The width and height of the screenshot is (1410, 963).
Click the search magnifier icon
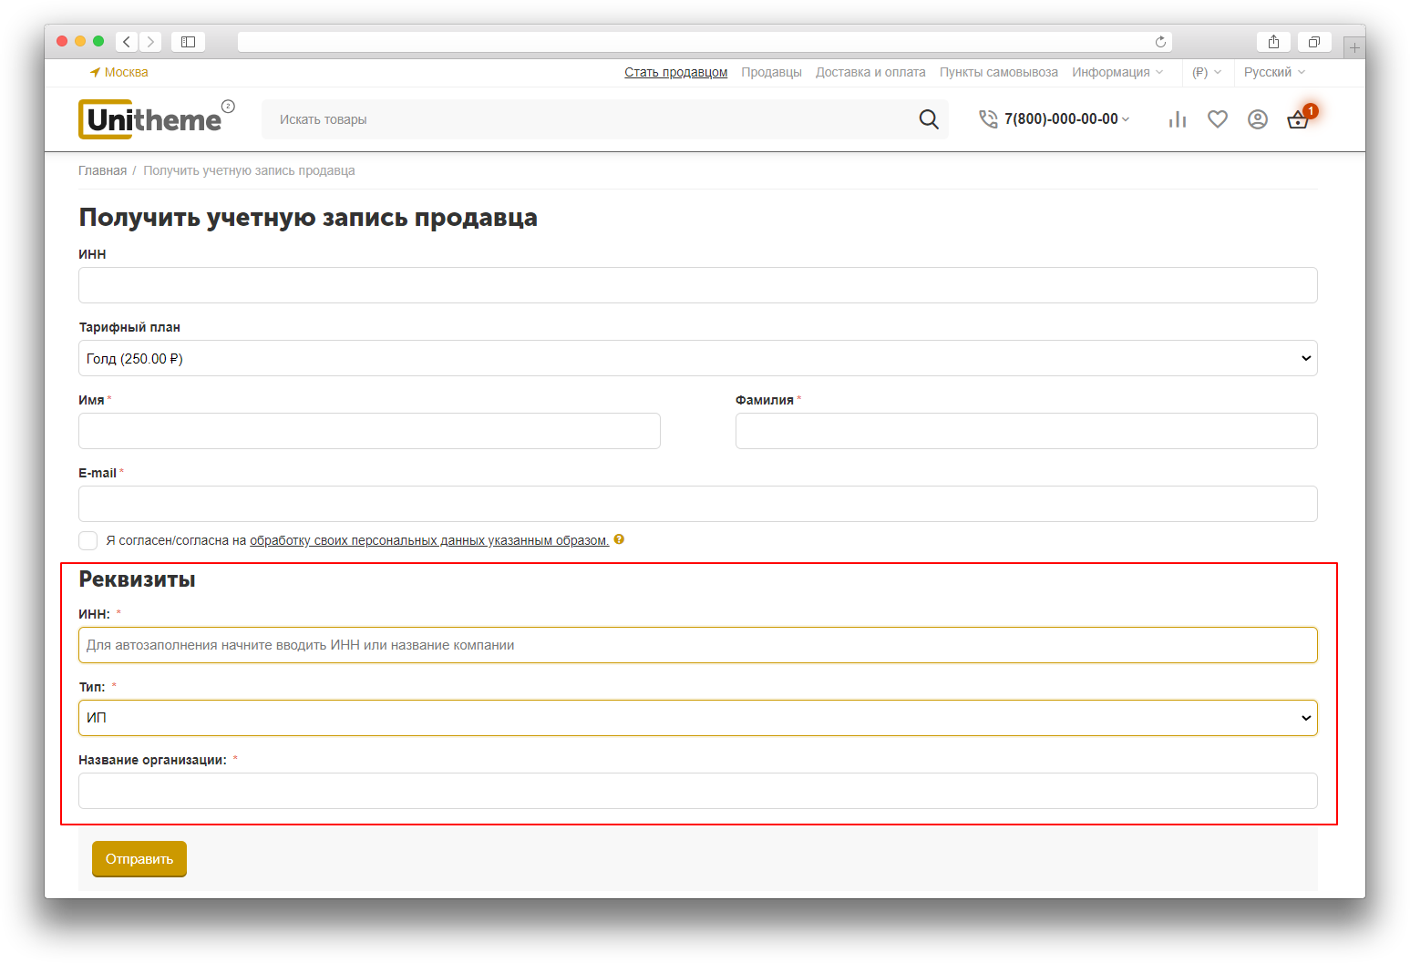point(928,119)
